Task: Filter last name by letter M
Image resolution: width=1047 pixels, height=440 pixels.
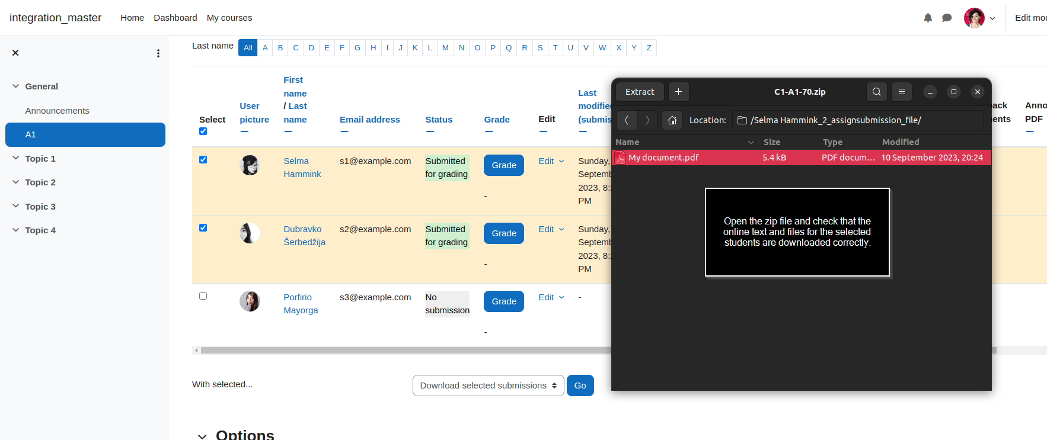Action: coord(445,48)
